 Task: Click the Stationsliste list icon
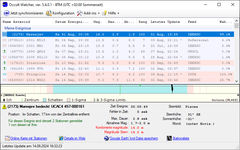pos(169,138)
